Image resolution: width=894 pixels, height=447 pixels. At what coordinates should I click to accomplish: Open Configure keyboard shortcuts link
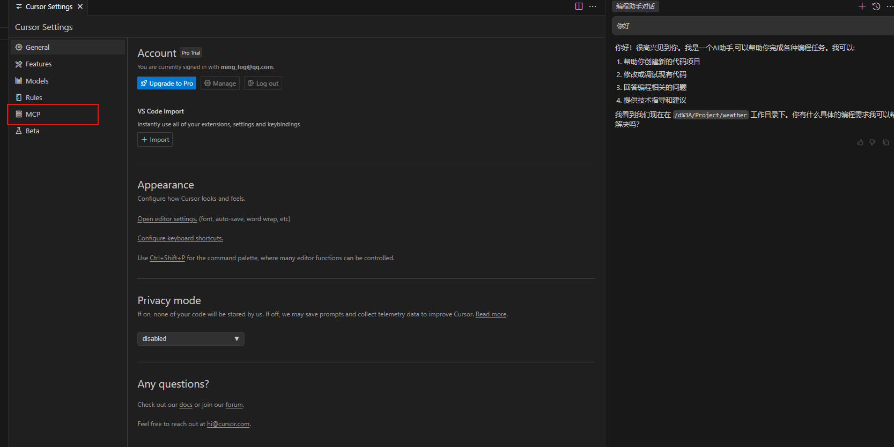click(x=180, y=238)
